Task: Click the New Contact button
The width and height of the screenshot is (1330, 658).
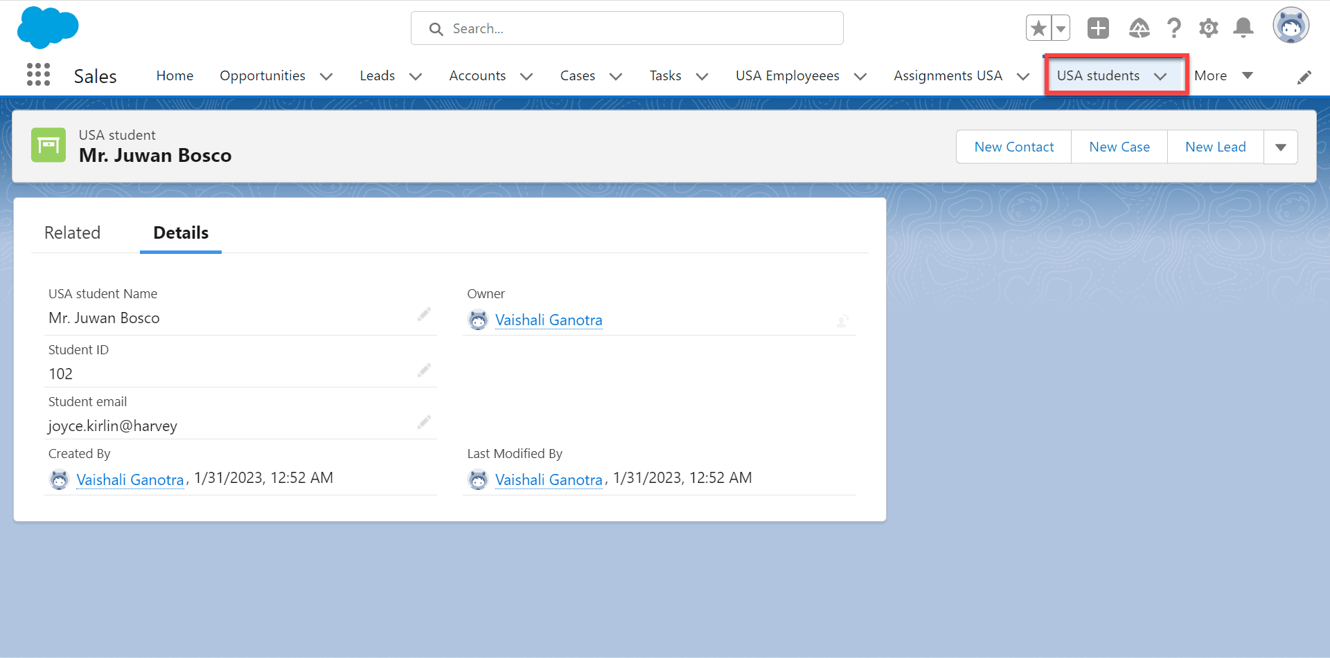Action: pos(1013,147)
